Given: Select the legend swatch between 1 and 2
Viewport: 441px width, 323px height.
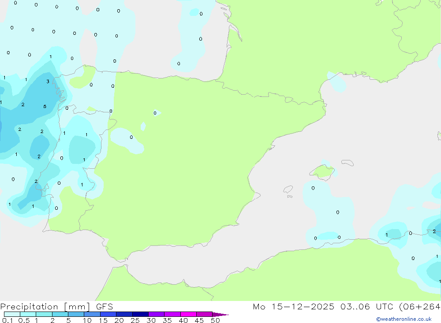Looking at the screenshot, I should [x=44, y=314].
